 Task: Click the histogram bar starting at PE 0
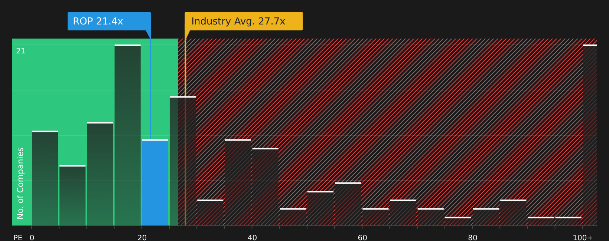point(45,178)
